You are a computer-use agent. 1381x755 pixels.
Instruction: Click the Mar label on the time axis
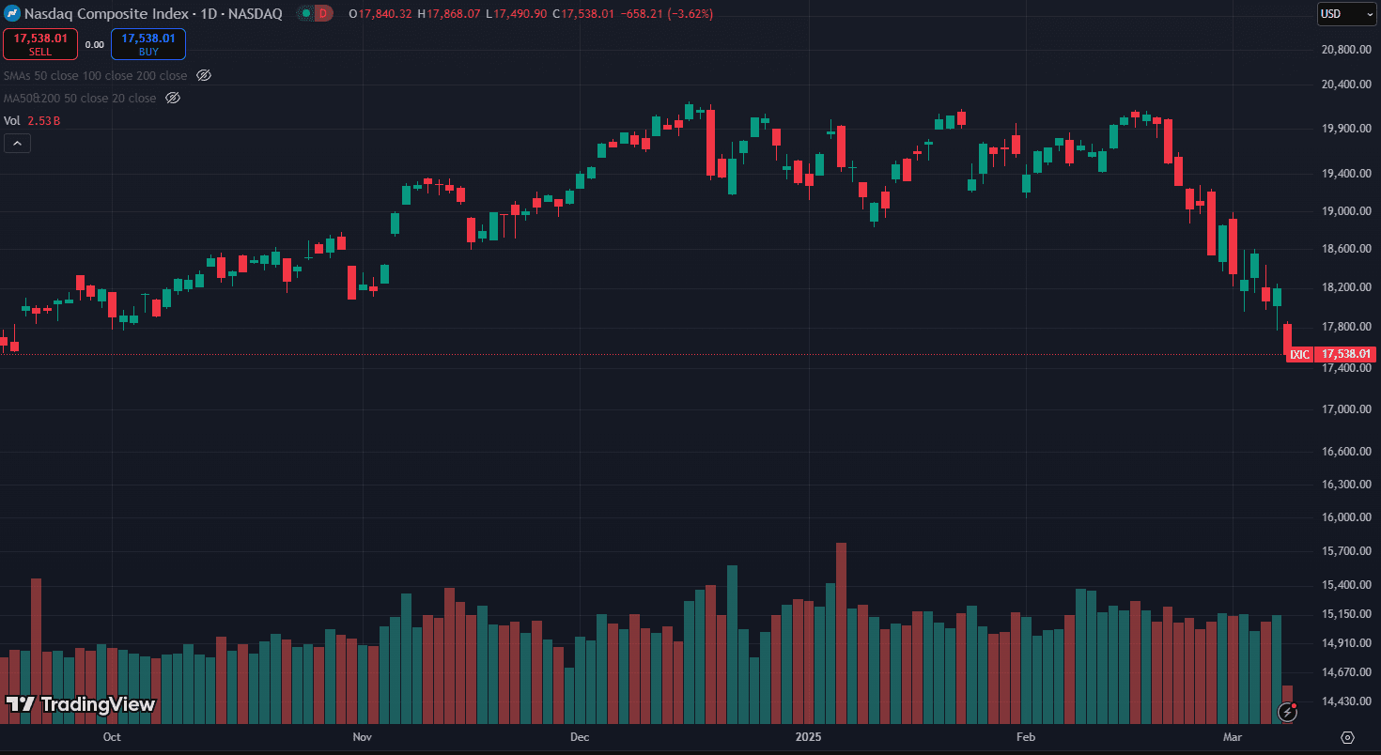1233,737
